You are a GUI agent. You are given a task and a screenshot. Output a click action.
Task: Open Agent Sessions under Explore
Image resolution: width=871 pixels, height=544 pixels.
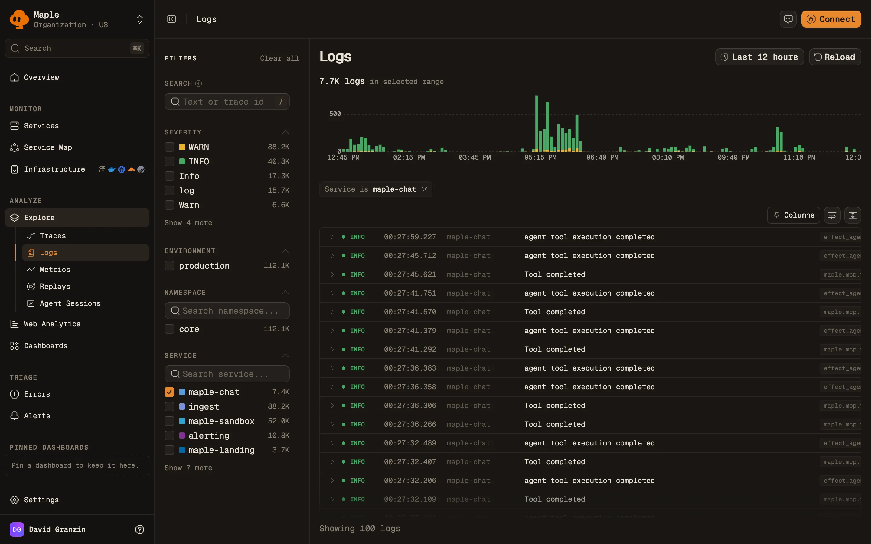(x=85, y=303)
